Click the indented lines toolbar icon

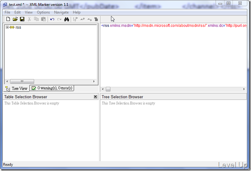[96, 20]
